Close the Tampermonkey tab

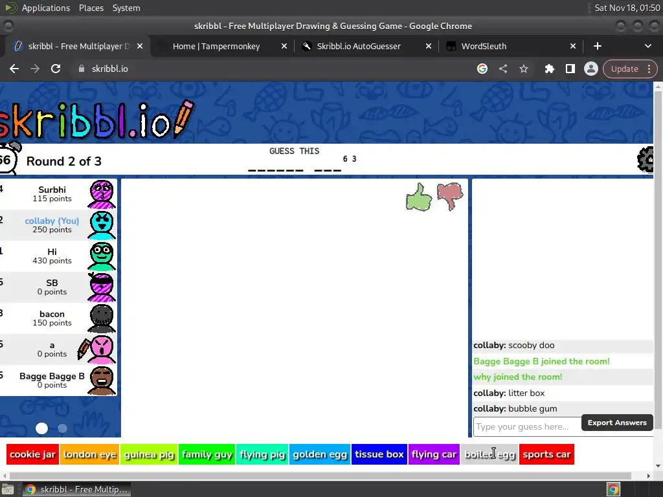[284, 46]
